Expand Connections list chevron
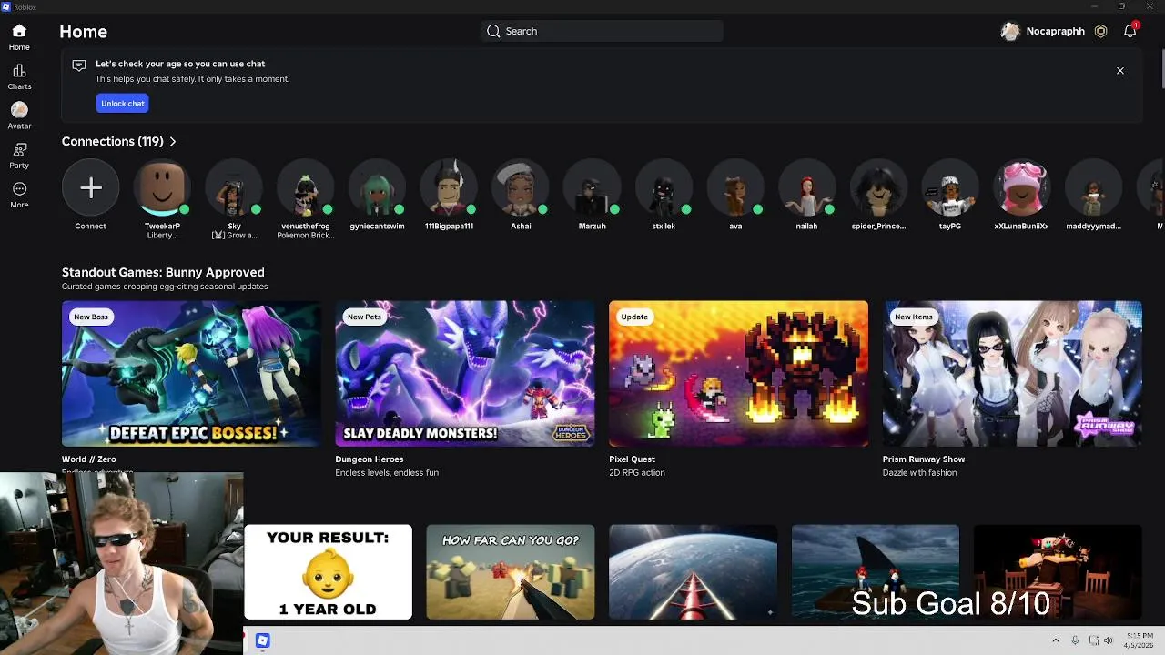The height and width of the screenshot is (655, 1165). pyautogui.click(x=173, y=141)
